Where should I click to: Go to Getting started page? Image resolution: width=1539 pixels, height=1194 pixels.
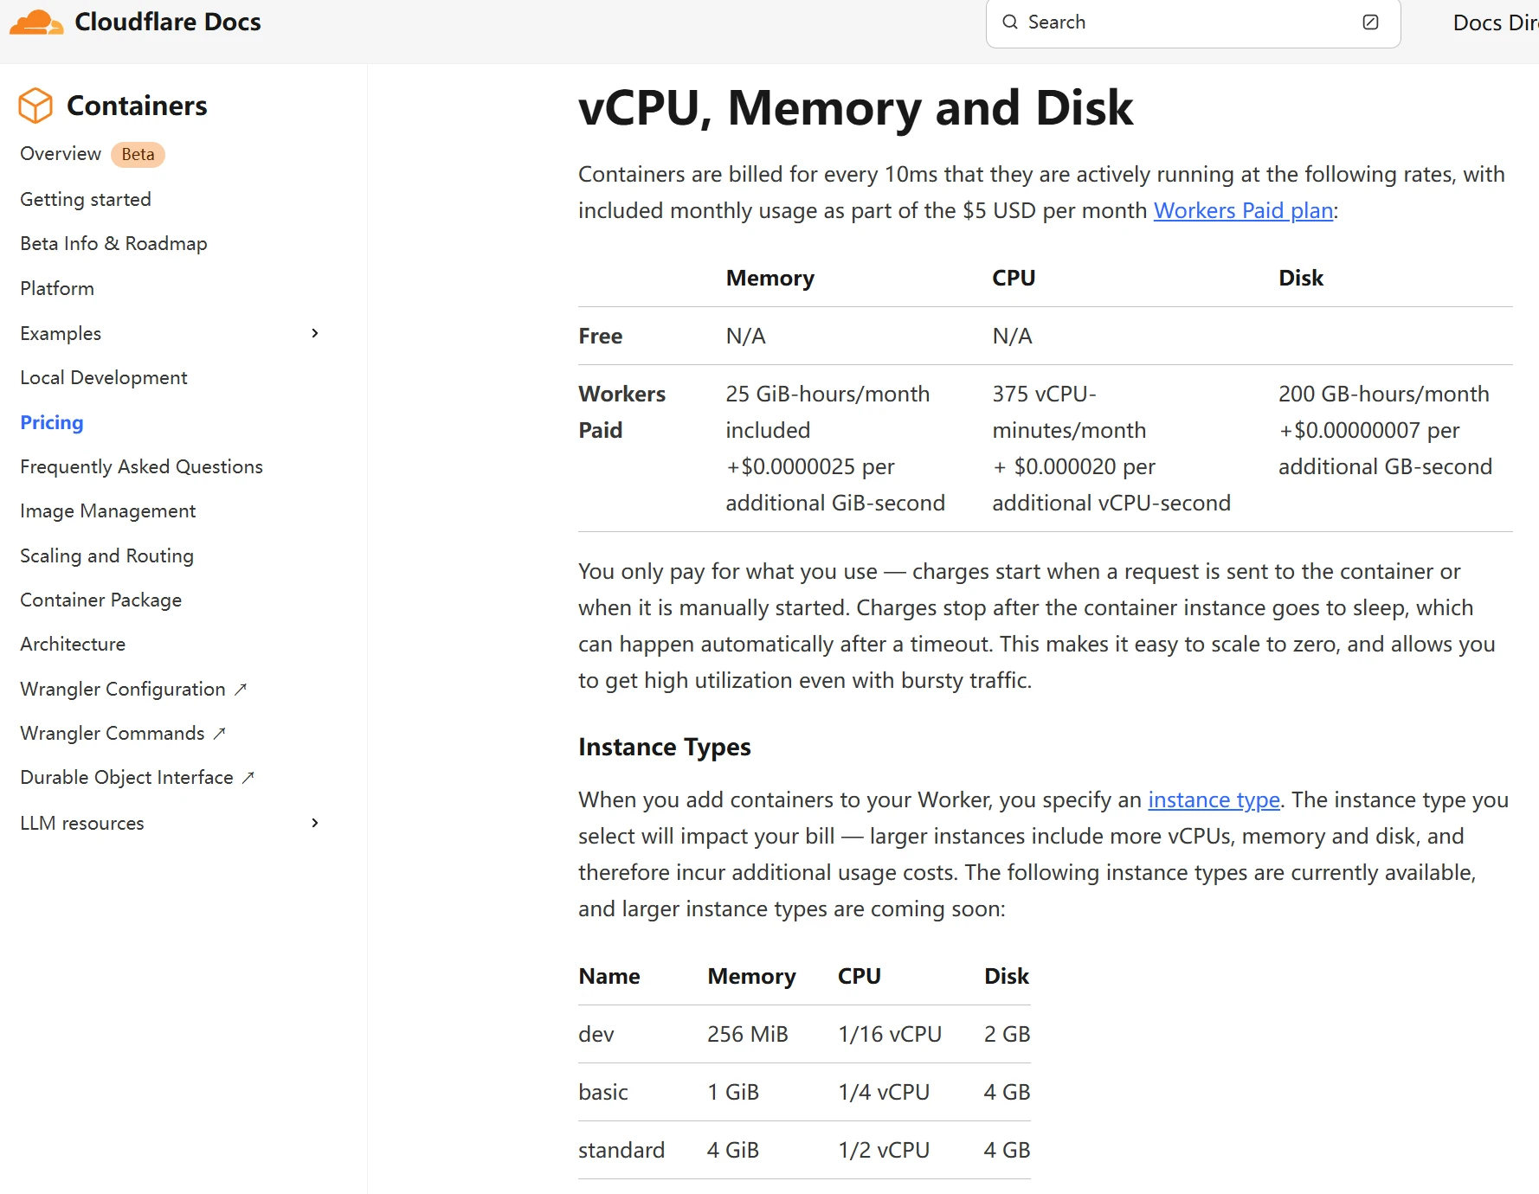coord(86,200)
